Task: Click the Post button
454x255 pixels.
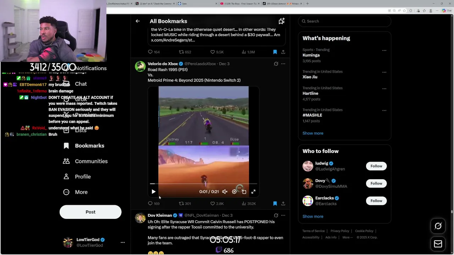Action: 90,212
